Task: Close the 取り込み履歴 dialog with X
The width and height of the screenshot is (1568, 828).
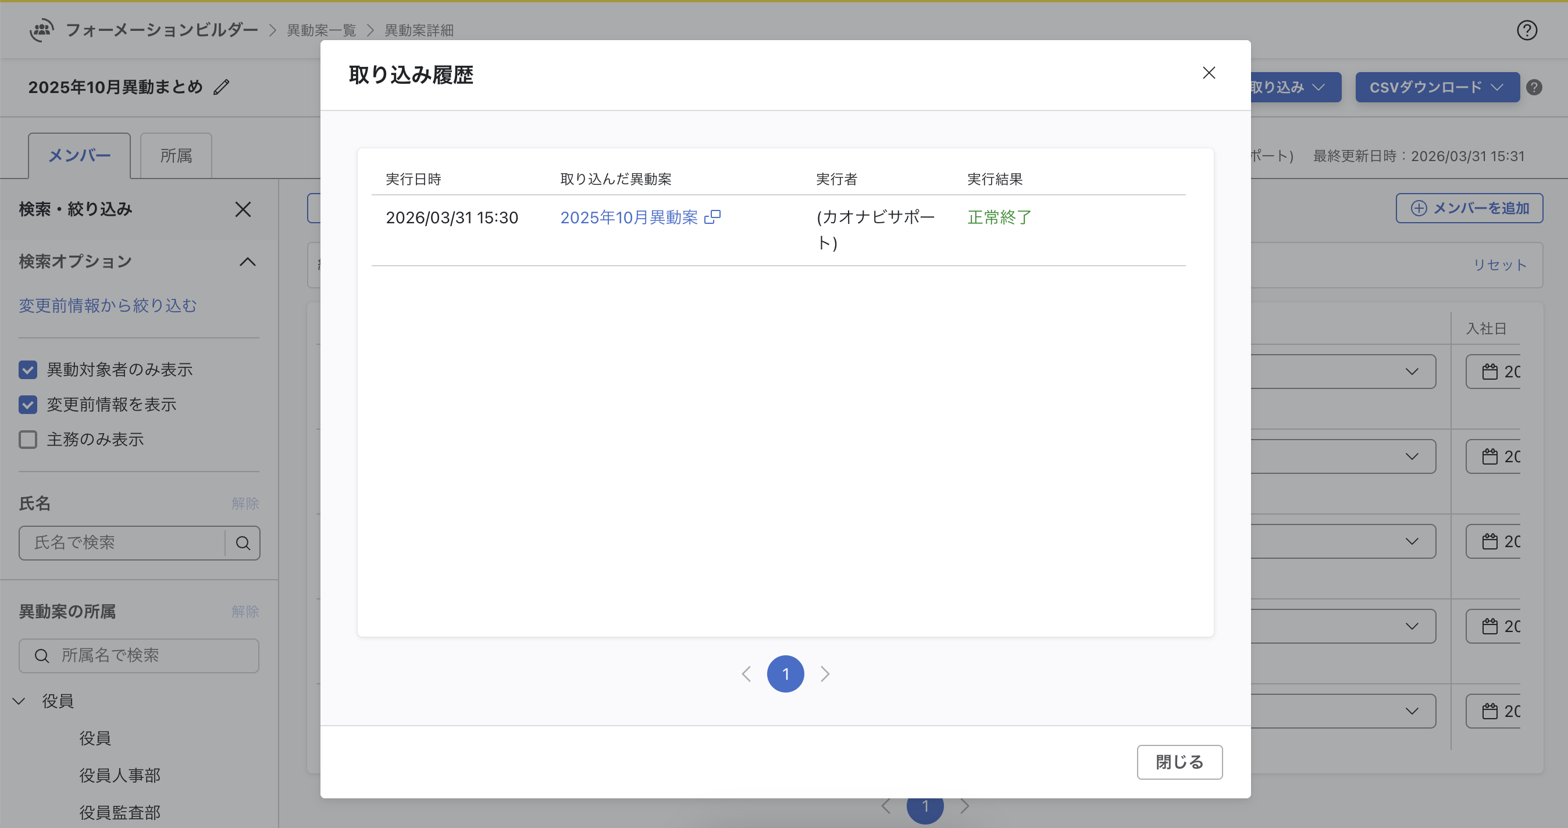Action: tap(1208, 73)
